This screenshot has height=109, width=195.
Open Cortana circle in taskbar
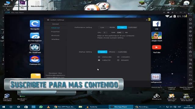11,107
